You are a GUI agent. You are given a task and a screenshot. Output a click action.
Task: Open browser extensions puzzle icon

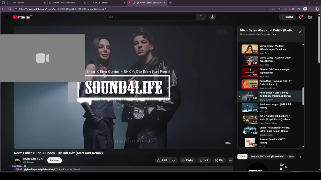click(x=286, y=9)
